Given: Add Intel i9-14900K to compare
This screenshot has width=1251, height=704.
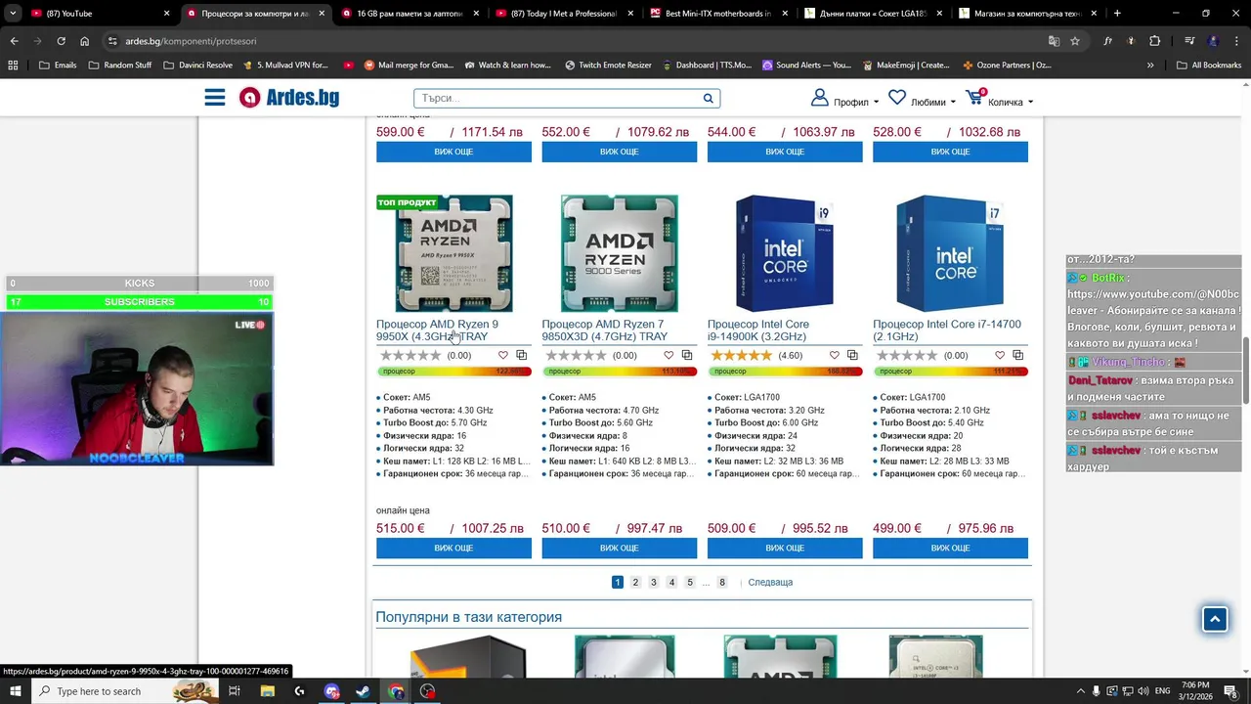Looking at the screenshot, I should (x=852, y=355).
